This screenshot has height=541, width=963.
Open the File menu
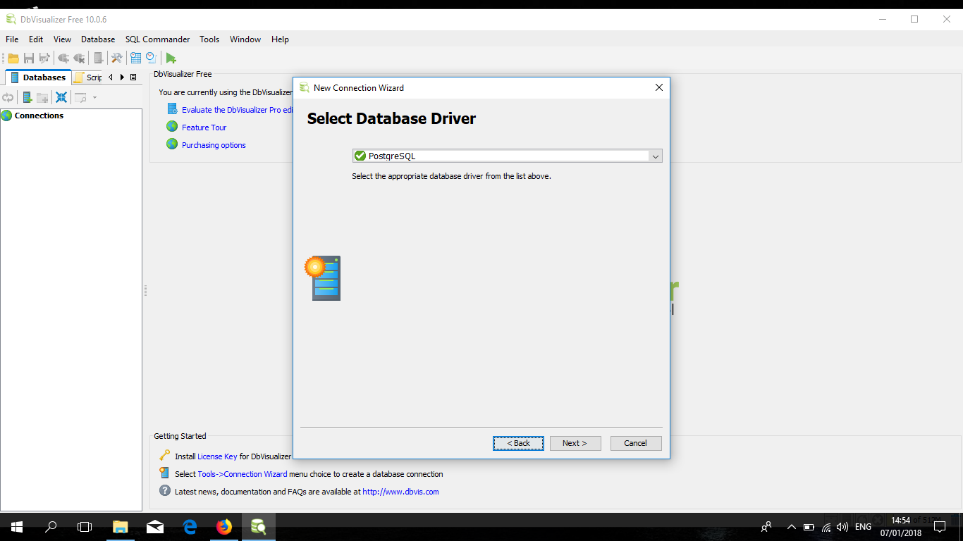[12, 39]
